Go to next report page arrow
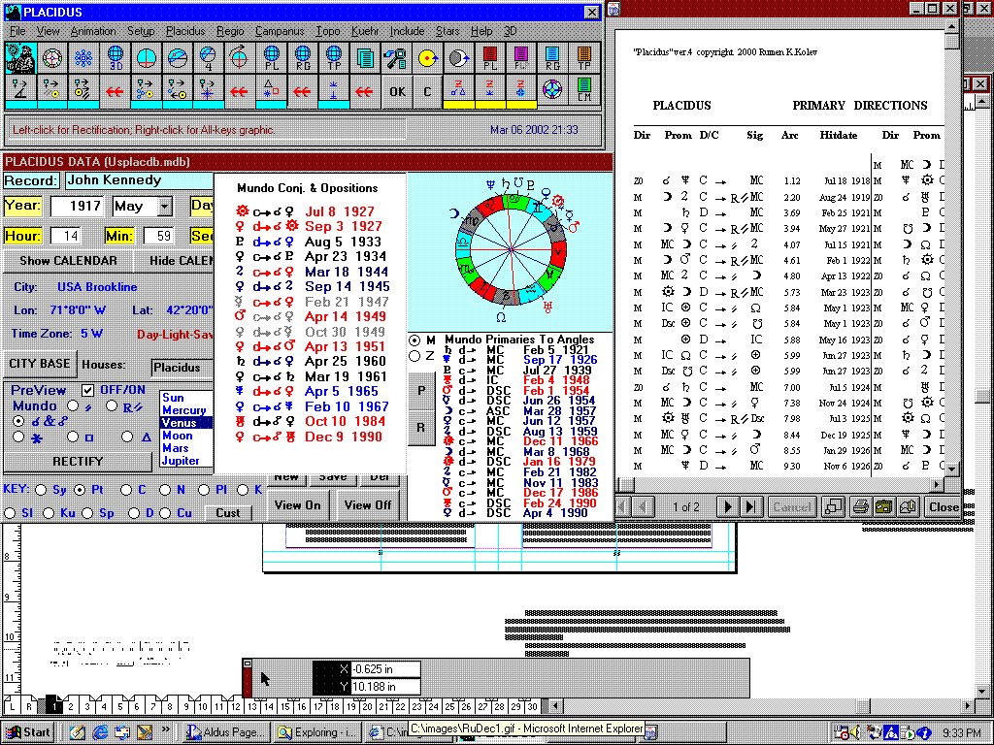 [727, 506]
